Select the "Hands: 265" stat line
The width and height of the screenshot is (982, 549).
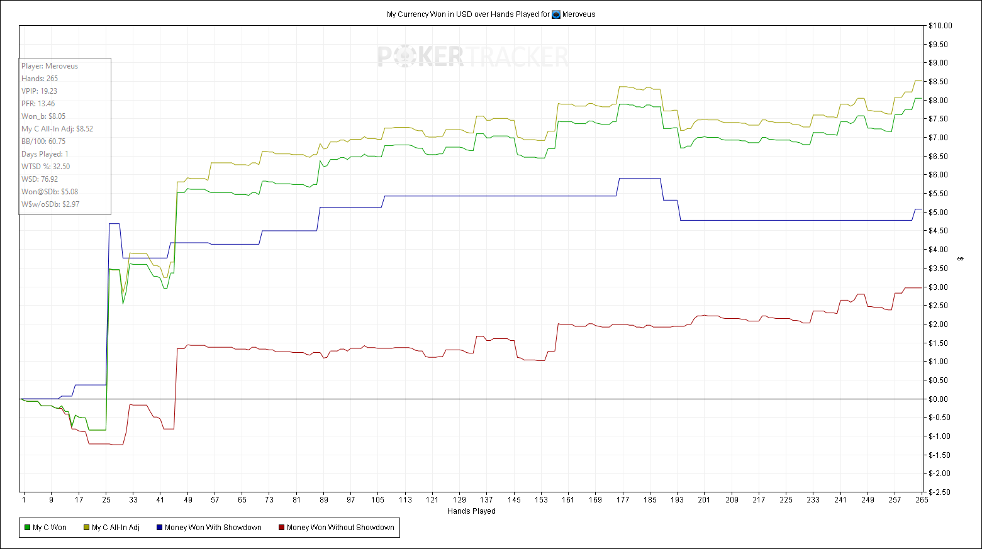pos(40,79)
